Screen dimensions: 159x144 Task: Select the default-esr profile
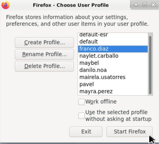point(113,35)
